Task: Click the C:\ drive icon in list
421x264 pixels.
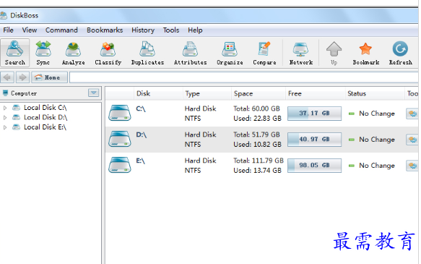Action: pos(120,113)
